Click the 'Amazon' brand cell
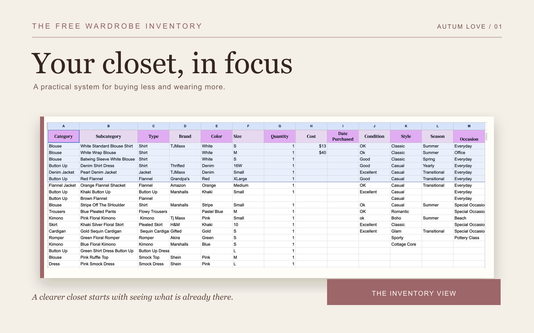The height and width of the screenshot is (333, 534). click(x=185, y=185)
